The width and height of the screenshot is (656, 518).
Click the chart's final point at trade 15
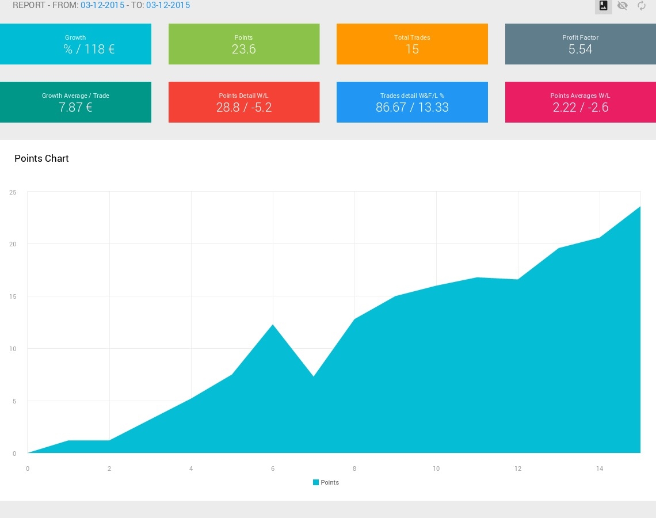coord(640,207)
